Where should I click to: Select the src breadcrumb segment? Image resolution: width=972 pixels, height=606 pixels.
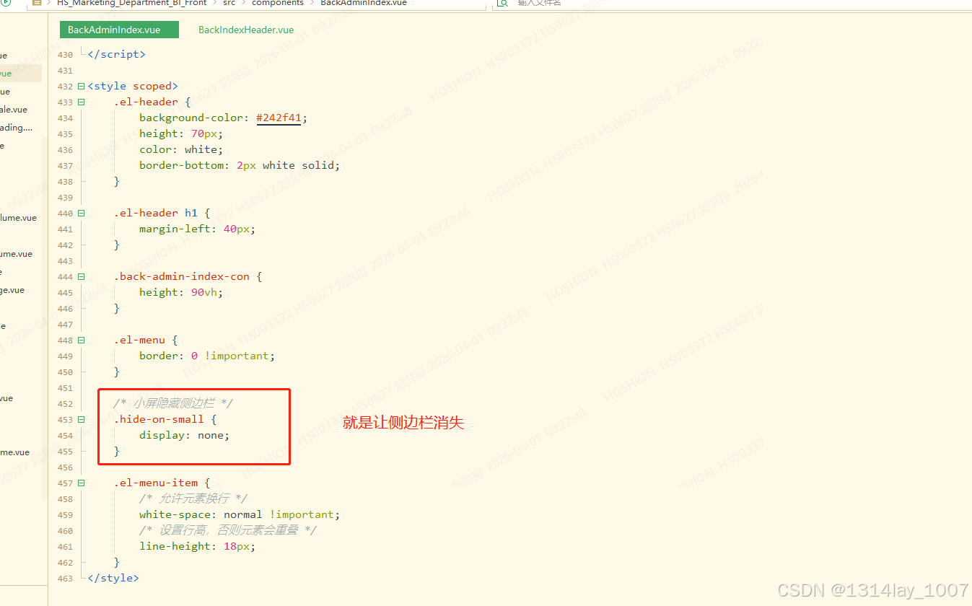229,4
